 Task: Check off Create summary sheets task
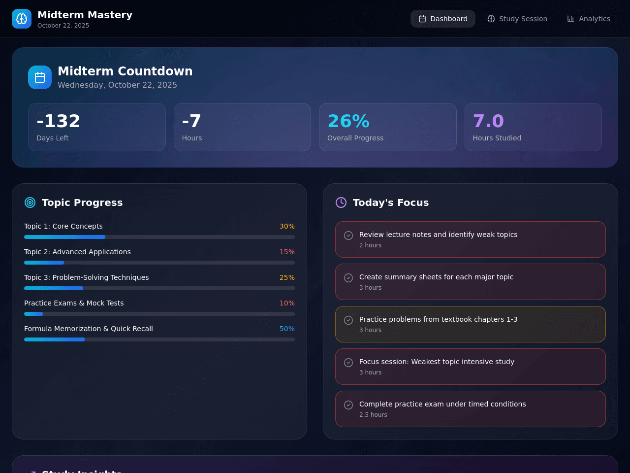point(348,278)
